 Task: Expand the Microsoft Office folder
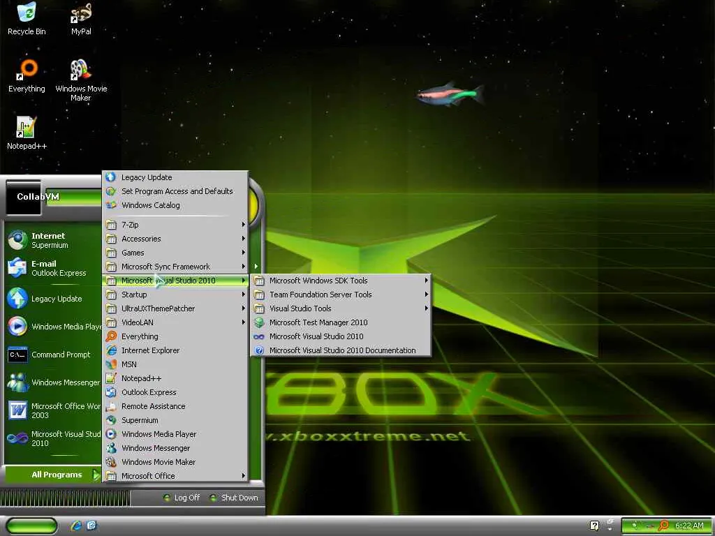(175, 476)
